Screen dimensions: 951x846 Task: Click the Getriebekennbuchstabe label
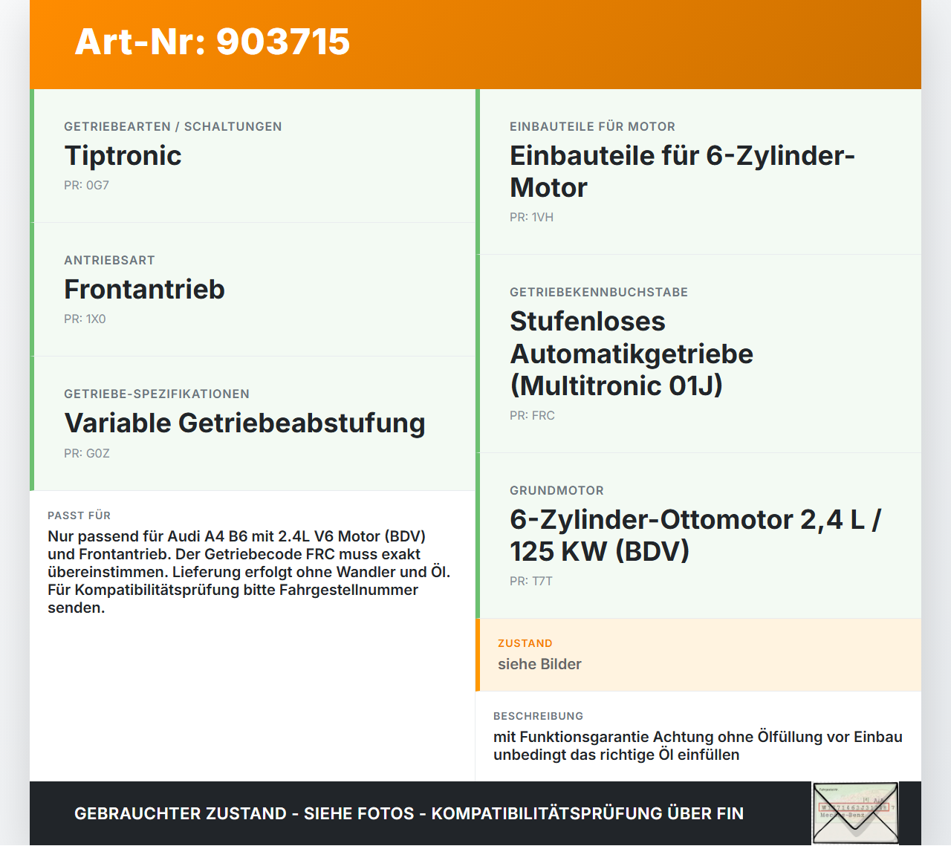pos(599,293)
